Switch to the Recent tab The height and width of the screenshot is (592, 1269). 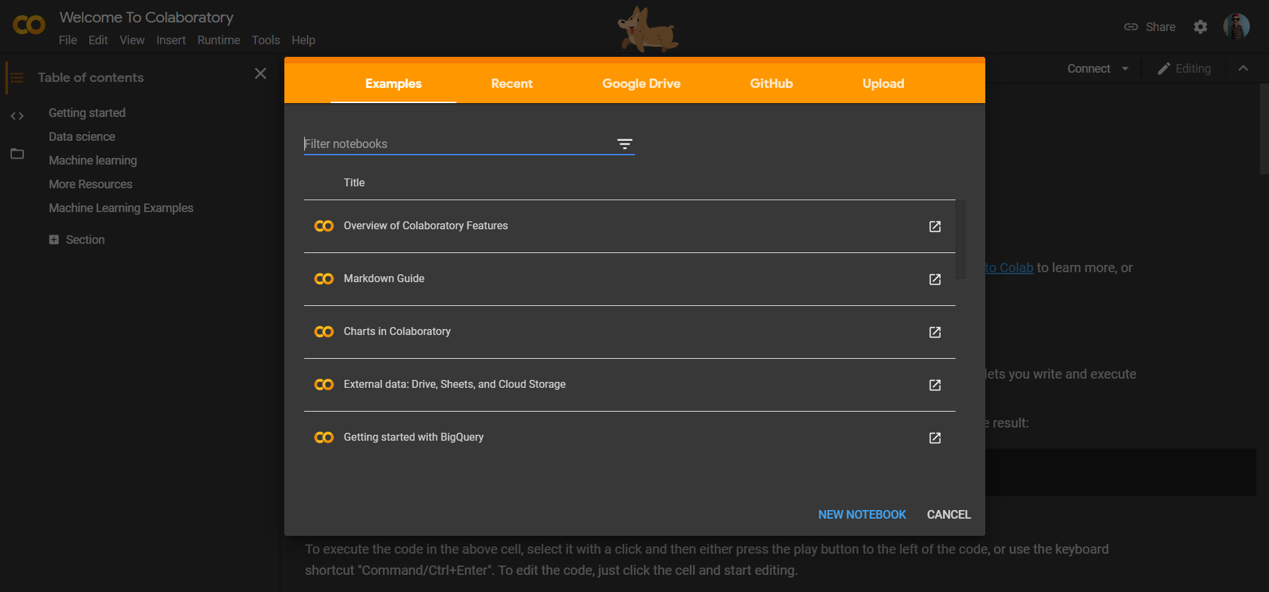click(x=512, y=83)
